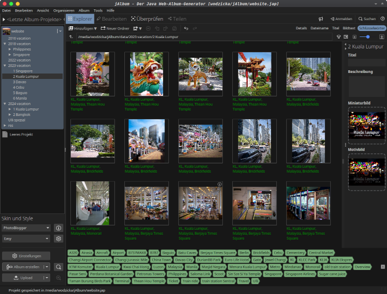Click the announcements megaphone icon

(321, 19)
